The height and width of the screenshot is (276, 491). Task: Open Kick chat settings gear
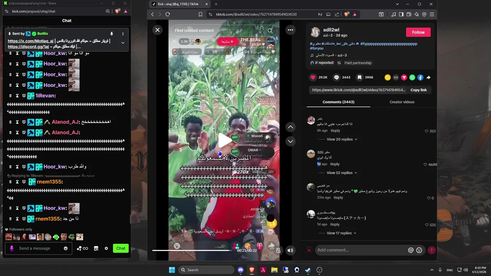(x=106, y=248)
